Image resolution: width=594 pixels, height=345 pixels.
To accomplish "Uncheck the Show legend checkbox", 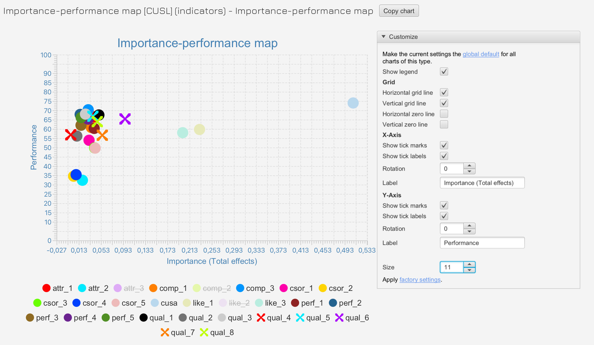I will click(x=444, y=72).
